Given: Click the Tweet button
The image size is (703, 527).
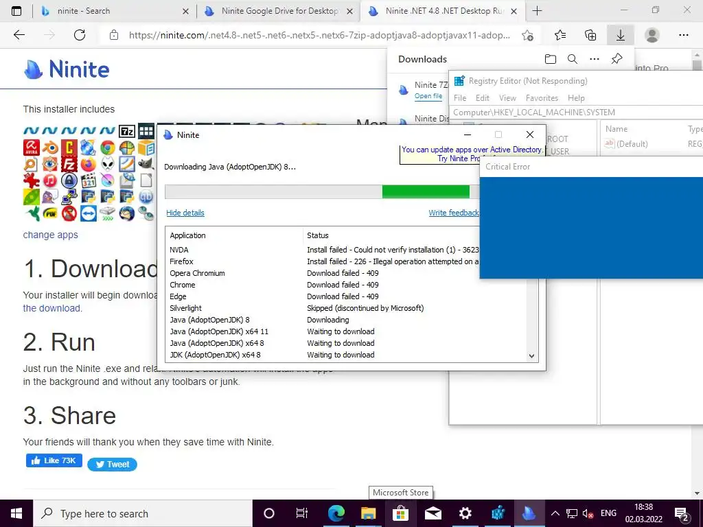Looking at the screenshot, I should coord(112,465).
